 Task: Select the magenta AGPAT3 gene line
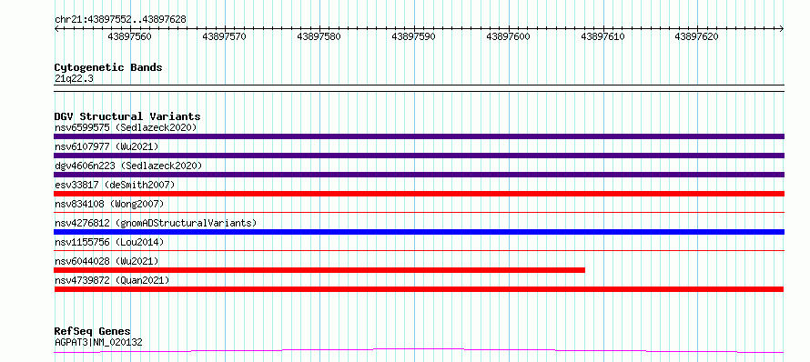click(x=419, y=351)
